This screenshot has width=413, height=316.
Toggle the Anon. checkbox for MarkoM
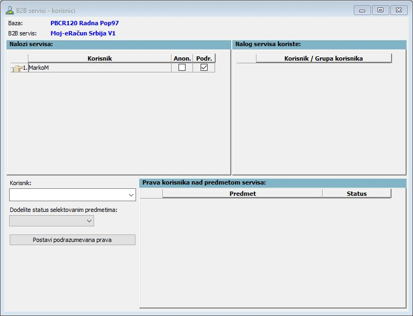(x=182, y=68)
